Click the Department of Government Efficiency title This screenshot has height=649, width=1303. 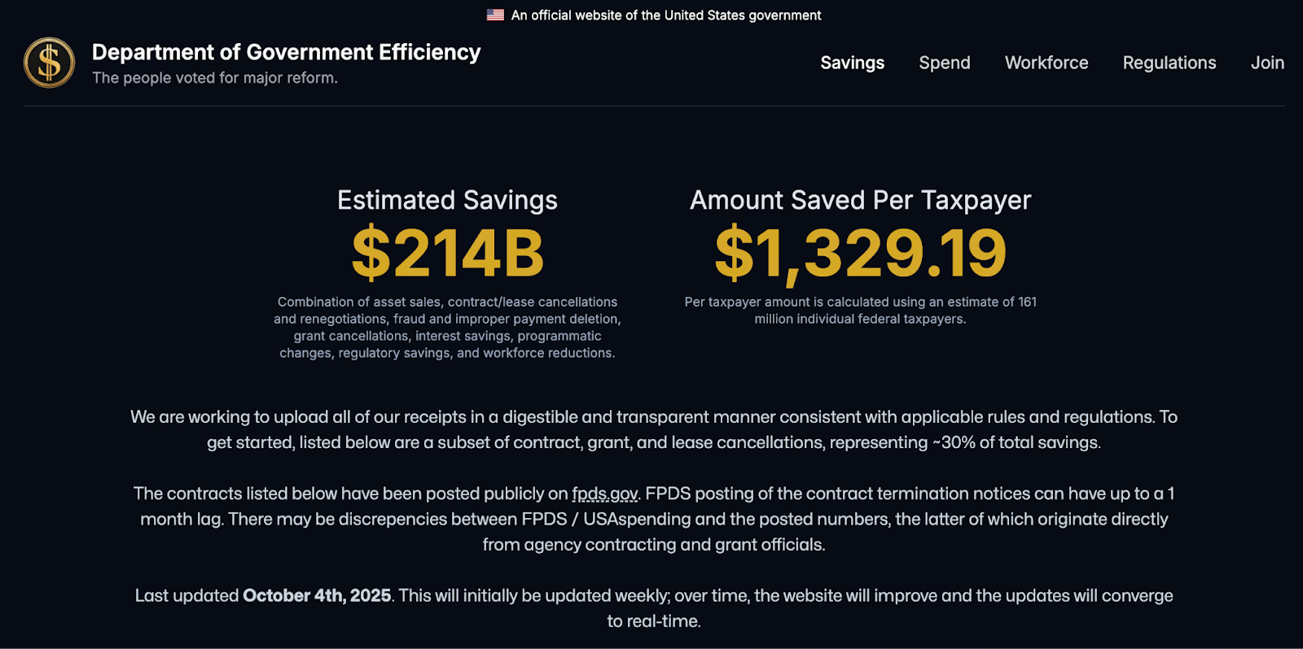click(286, 52)
